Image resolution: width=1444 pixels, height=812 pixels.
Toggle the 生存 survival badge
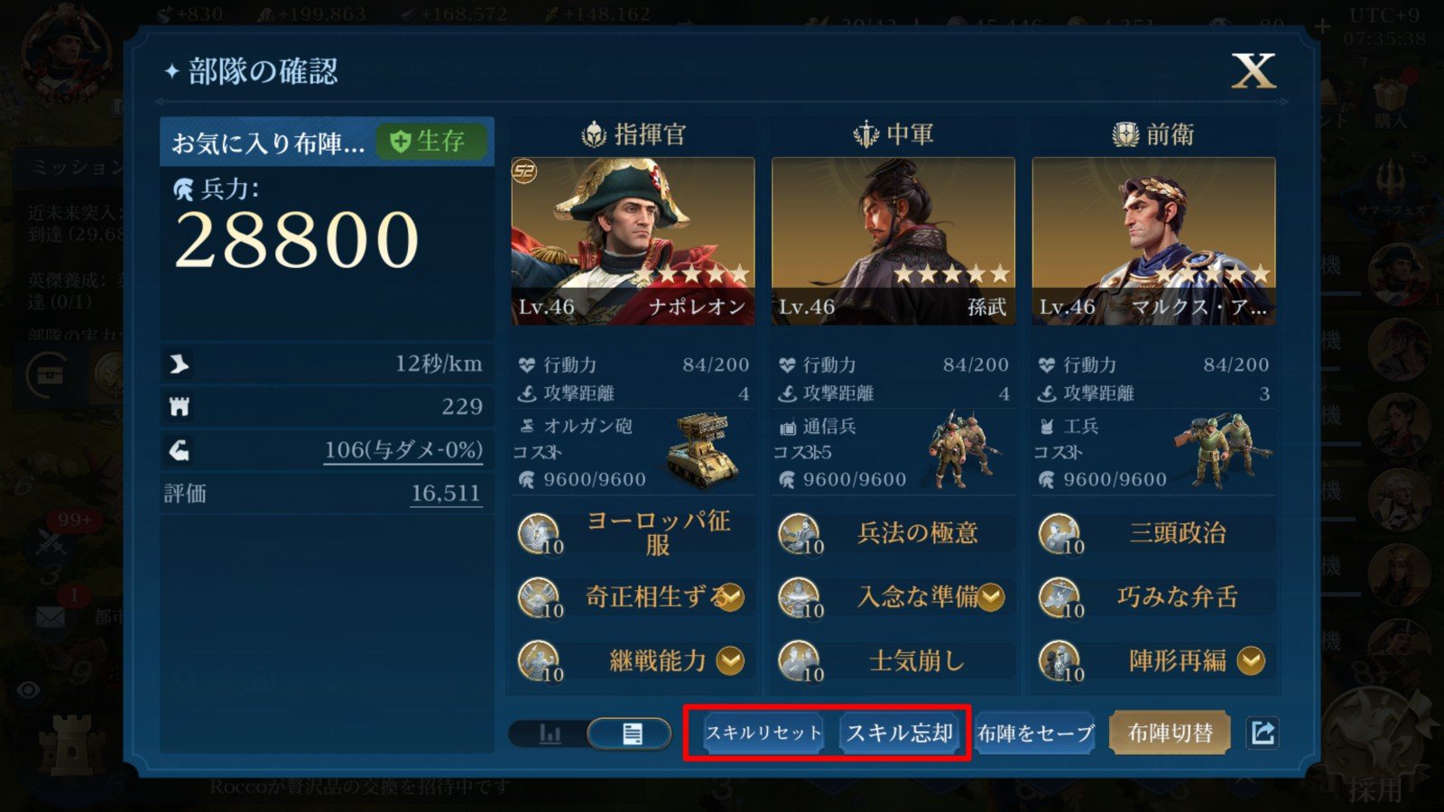tap(430, 142)
